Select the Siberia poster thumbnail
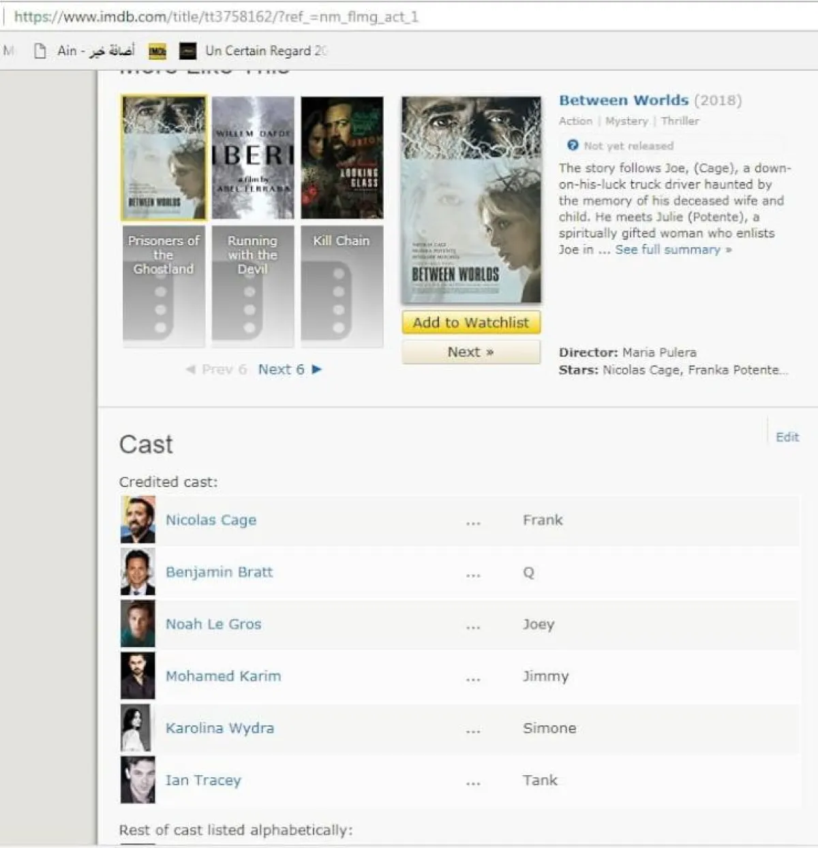The width and height of the screenshot is (818, 848). pos(253,157)
